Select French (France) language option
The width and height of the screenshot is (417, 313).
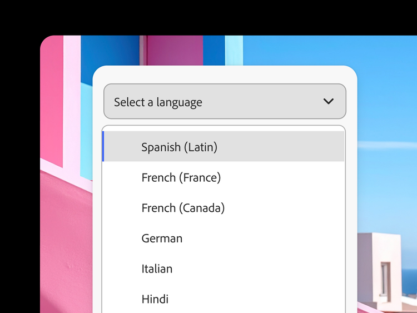click(181, 178)
